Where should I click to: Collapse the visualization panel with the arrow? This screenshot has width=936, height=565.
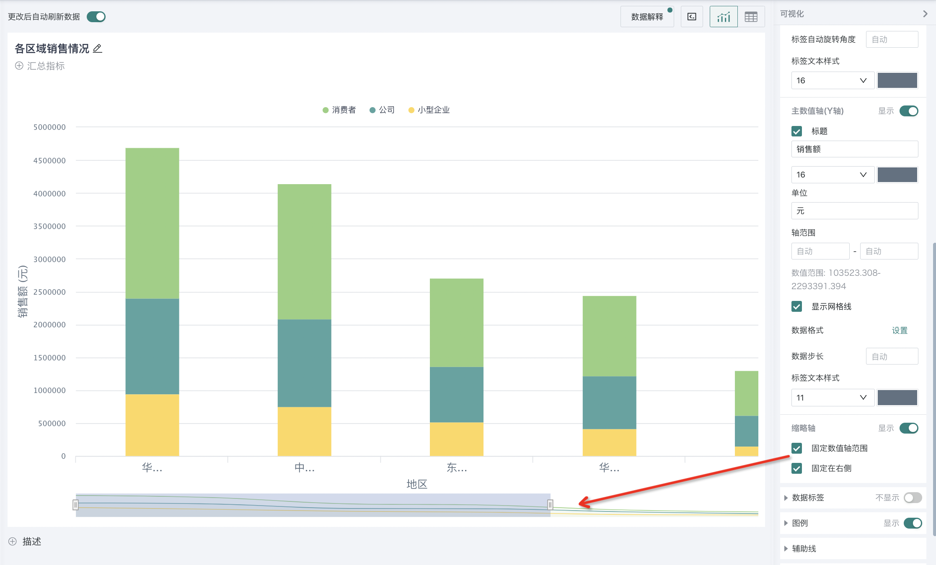pos(925,14)
